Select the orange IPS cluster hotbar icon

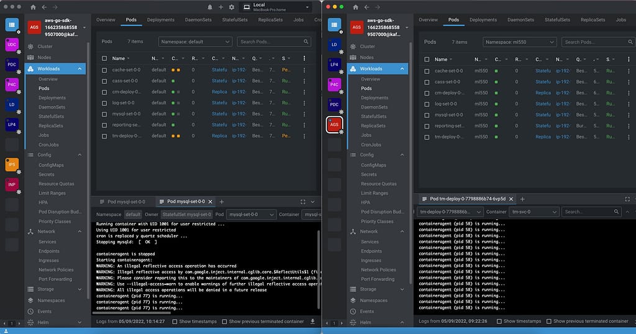point(12,165)
